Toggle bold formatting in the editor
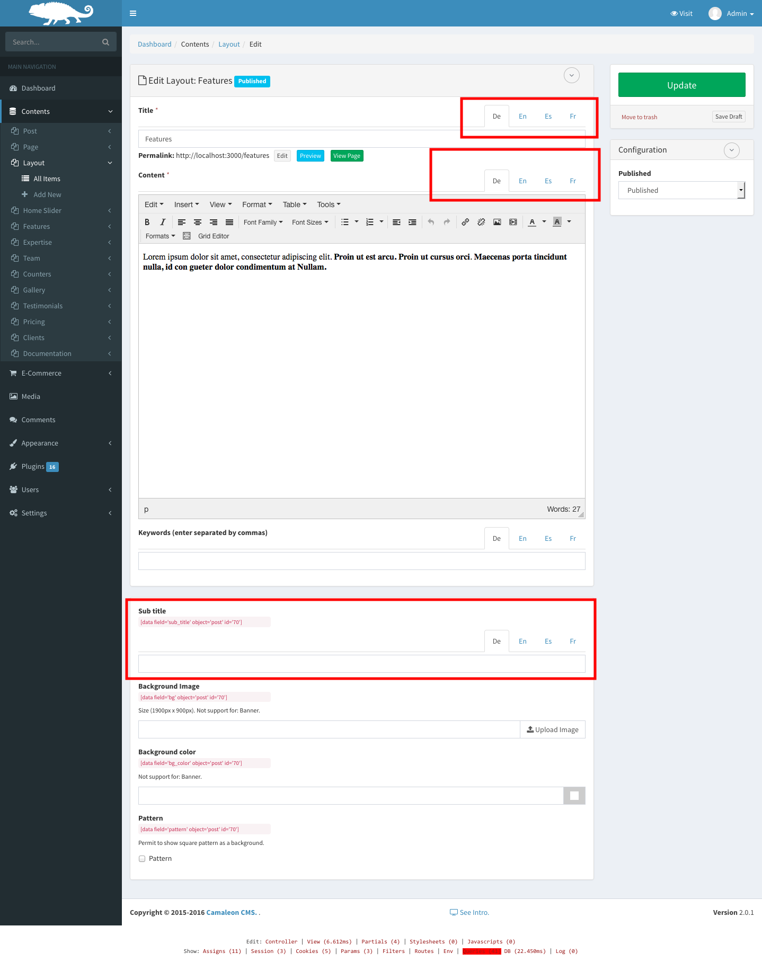Screen dimensions: 762x962 coord(147,222)
